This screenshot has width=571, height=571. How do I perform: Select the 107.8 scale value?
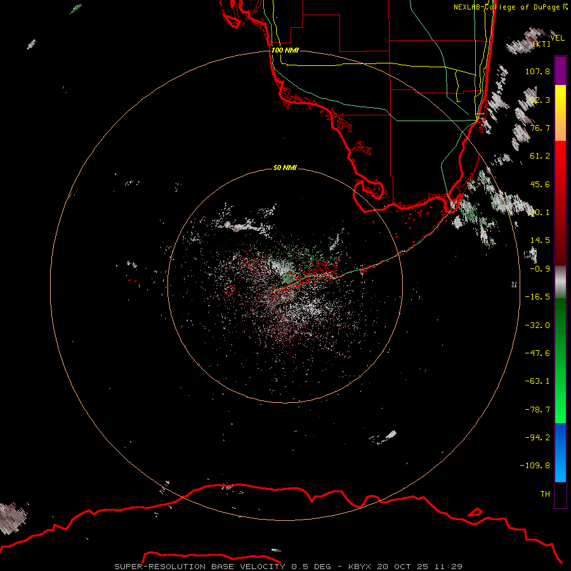[x=537, y=71]
